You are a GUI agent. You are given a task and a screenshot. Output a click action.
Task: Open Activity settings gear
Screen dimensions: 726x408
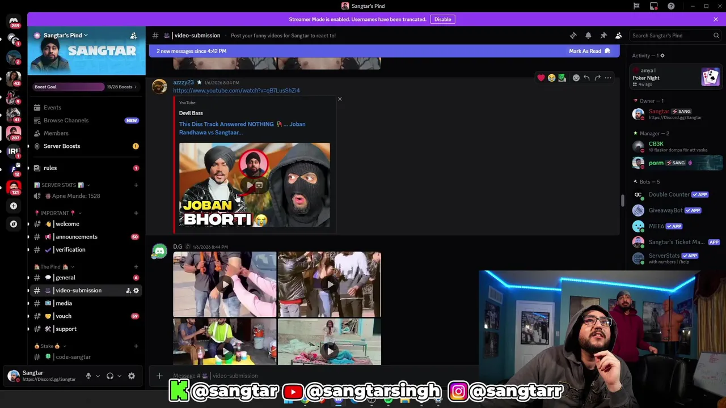pos(662,56)
